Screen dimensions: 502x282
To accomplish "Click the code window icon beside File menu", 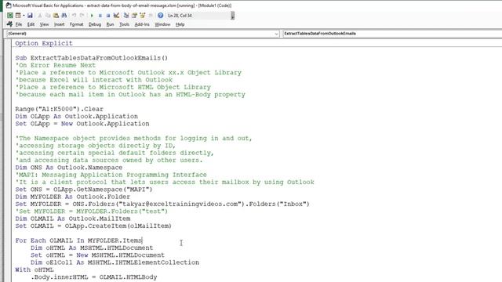I will 9,24.
